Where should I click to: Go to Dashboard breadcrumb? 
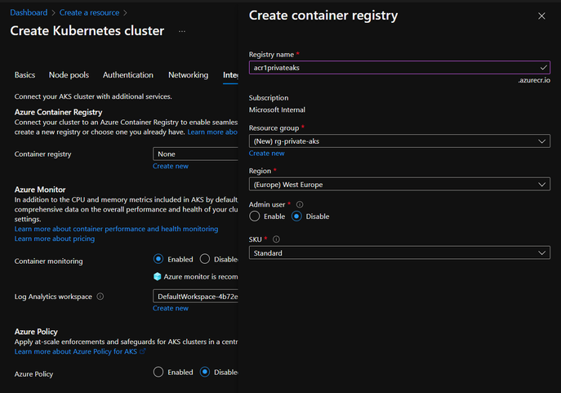(x=29, y=12)
